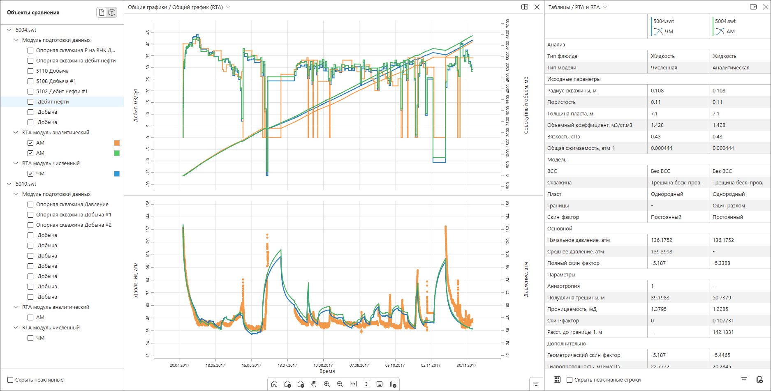Click the zoom in magnifier icon
Screen dimensions: 771x391
327,384
